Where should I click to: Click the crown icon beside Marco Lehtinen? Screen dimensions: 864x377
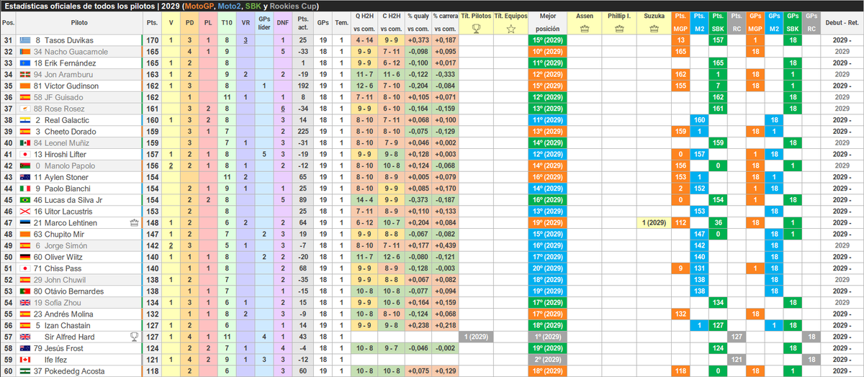(134, 223)
